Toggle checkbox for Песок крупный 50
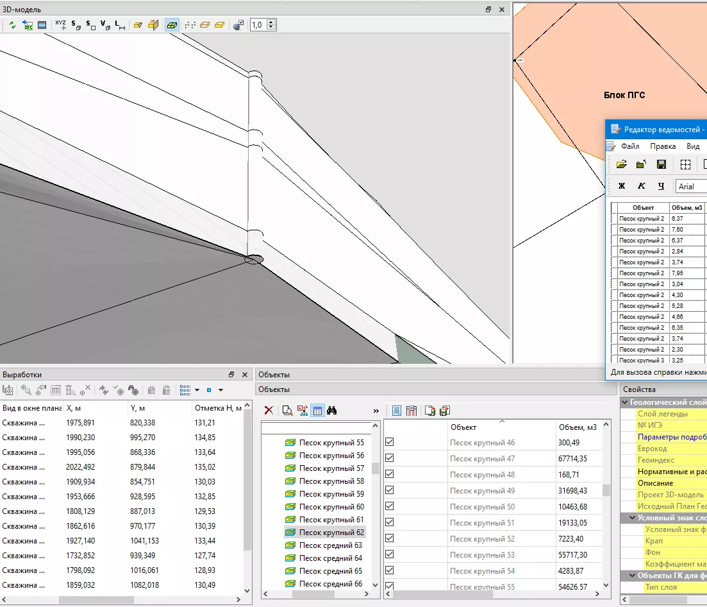The image size is (707, 607). pos(390,506)
